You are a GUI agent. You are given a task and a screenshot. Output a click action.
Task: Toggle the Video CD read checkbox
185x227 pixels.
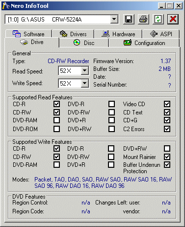pyautogui.click(x=167, y=104)
